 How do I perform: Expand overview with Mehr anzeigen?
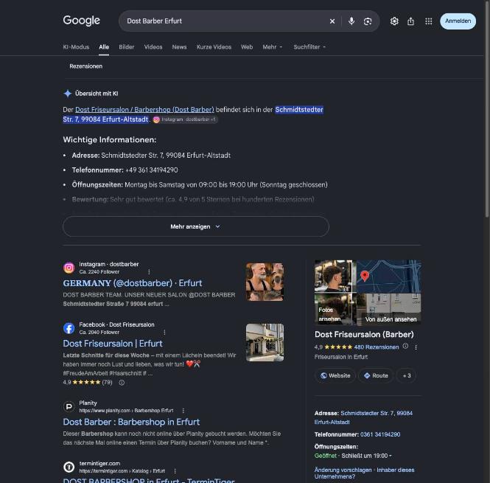point(195,226)
